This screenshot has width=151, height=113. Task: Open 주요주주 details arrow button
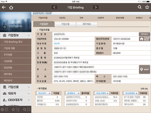44,93
